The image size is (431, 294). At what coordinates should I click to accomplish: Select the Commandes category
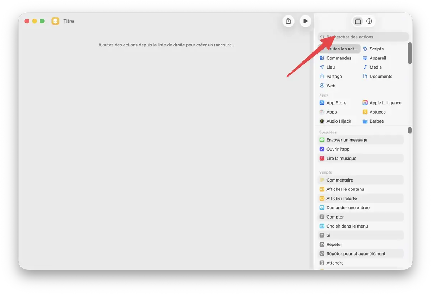338,58
